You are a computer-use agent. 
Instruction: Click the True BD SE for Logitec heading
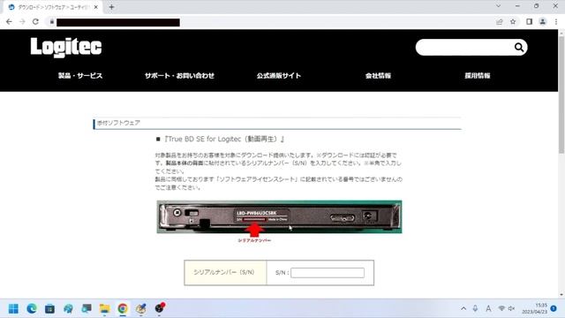click(x=224, y=139)
